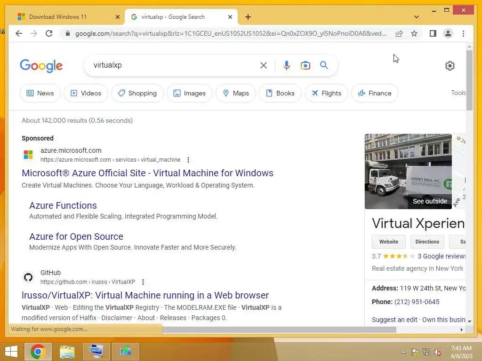
Task: Click muted volume tray icon
Action: point(438,352)
